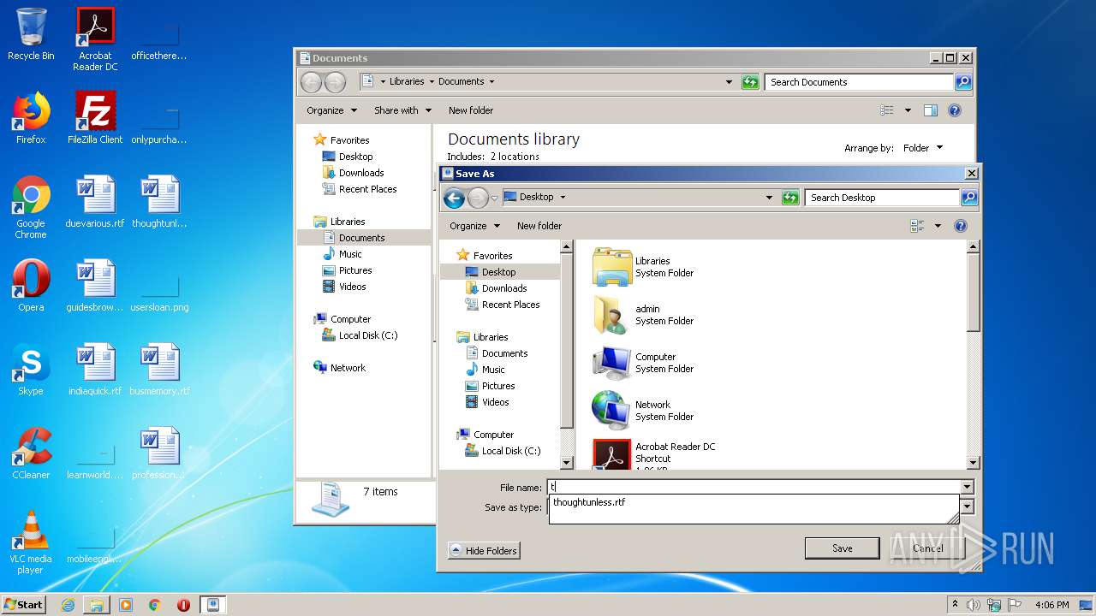1096x616 pixels.
Task: Launch Google Chrome desktop shortcut
Action: point(31,206)
